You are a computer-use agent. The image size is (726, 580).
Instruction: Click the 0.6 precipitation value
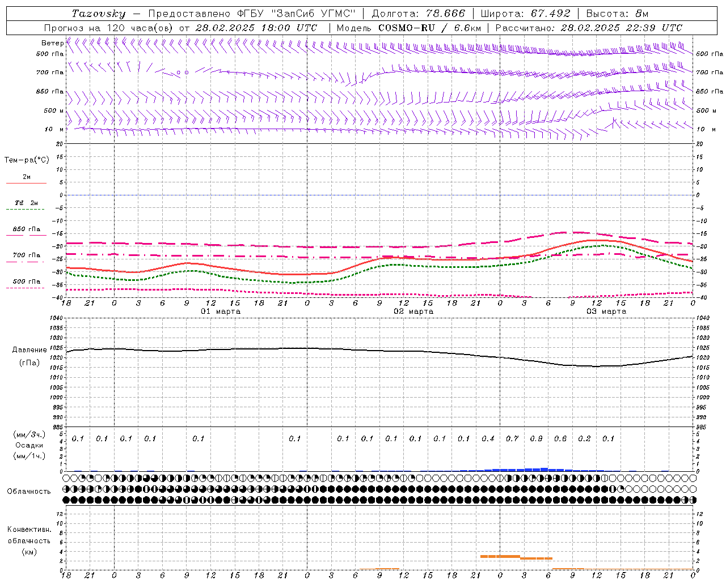[x=560, y=438]
